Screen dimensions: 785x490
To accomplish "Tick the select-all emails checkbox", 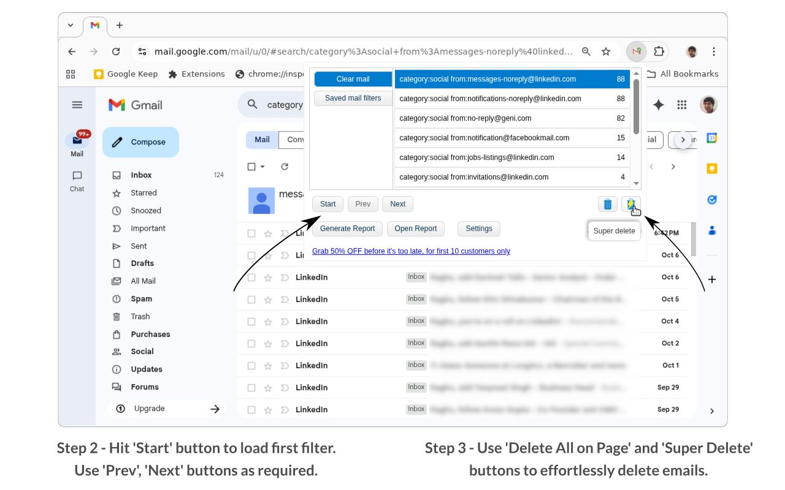I will 251,166.
